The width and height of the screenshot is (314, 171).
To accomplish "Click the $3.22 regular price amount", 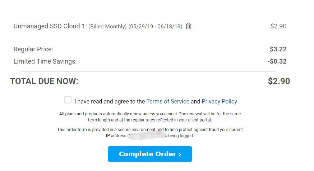I will coord(278,49).
